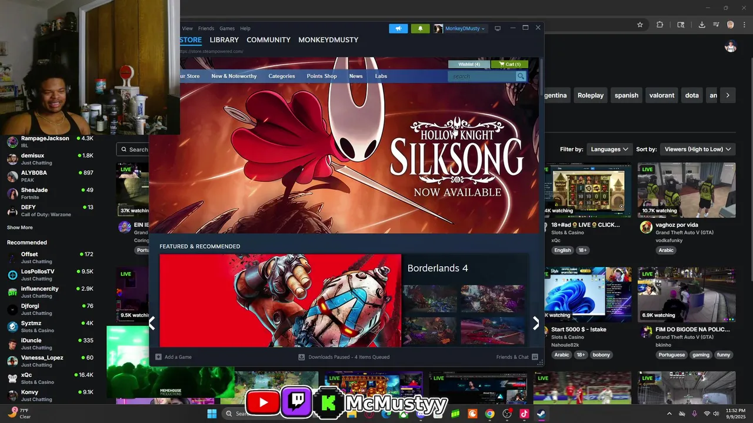The height and width of the screenshot is (423, 753).
Task: Open Windows Start menu
Action: pyautogui.click(x=212, y=414)
